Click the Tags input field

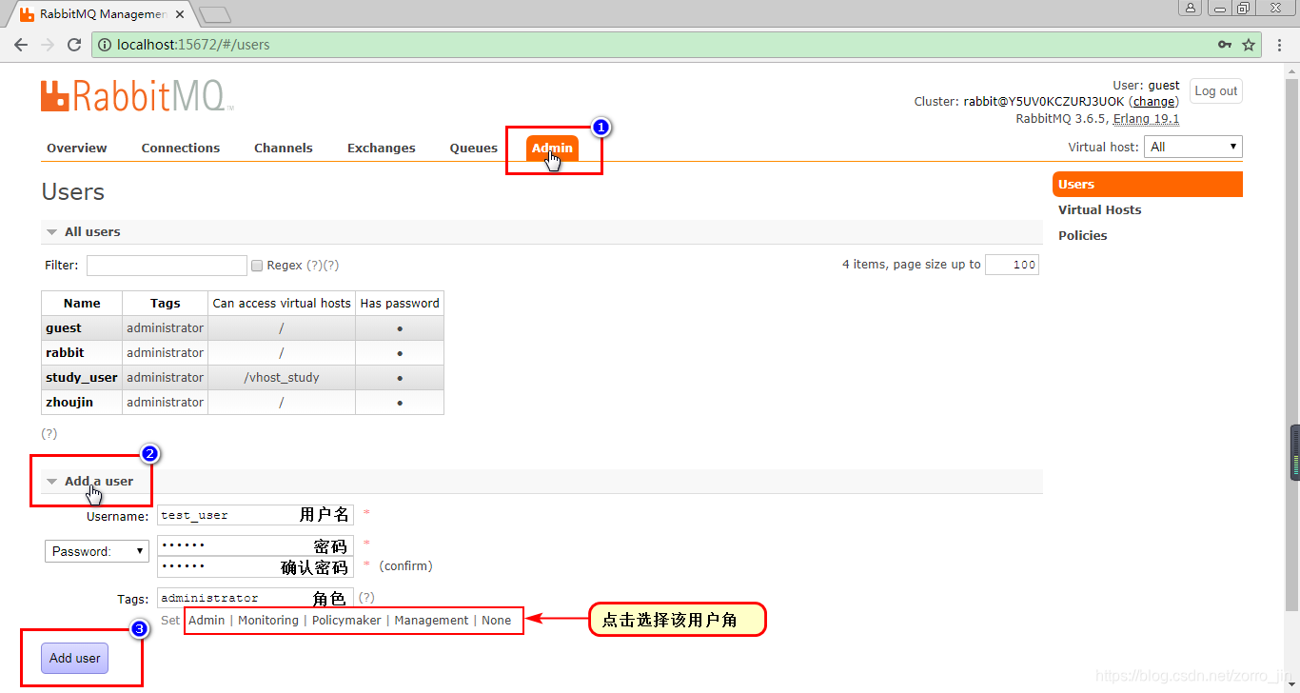coord(255,598)
